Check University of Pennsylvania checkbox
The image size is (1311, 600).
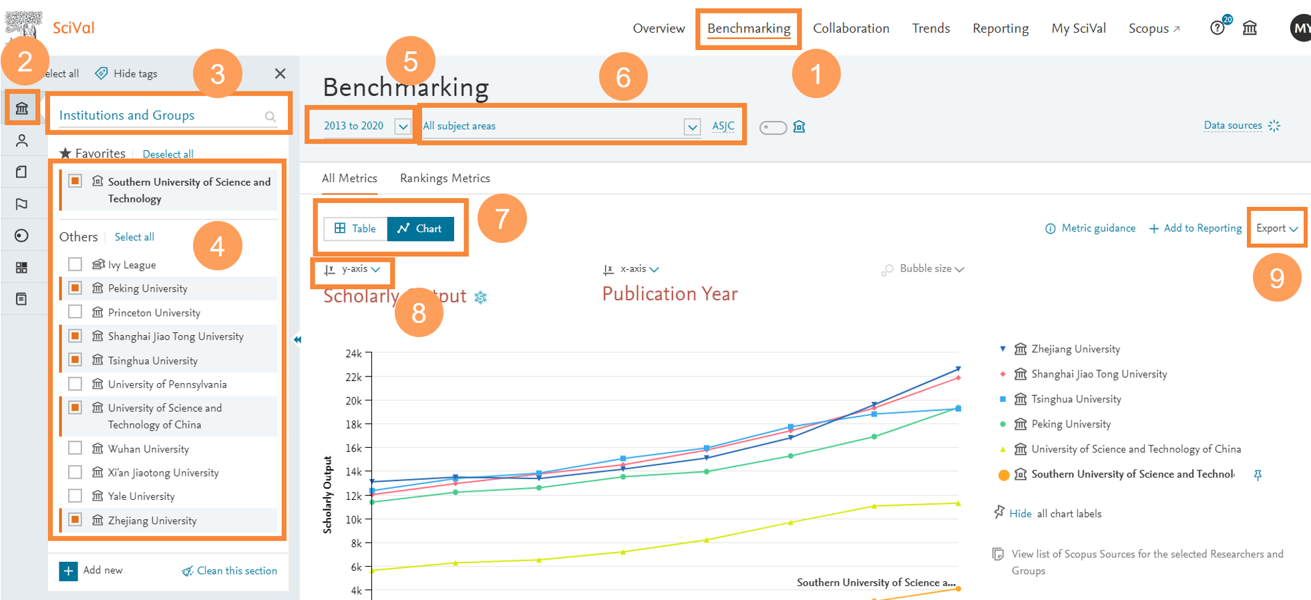coord(75,384)
